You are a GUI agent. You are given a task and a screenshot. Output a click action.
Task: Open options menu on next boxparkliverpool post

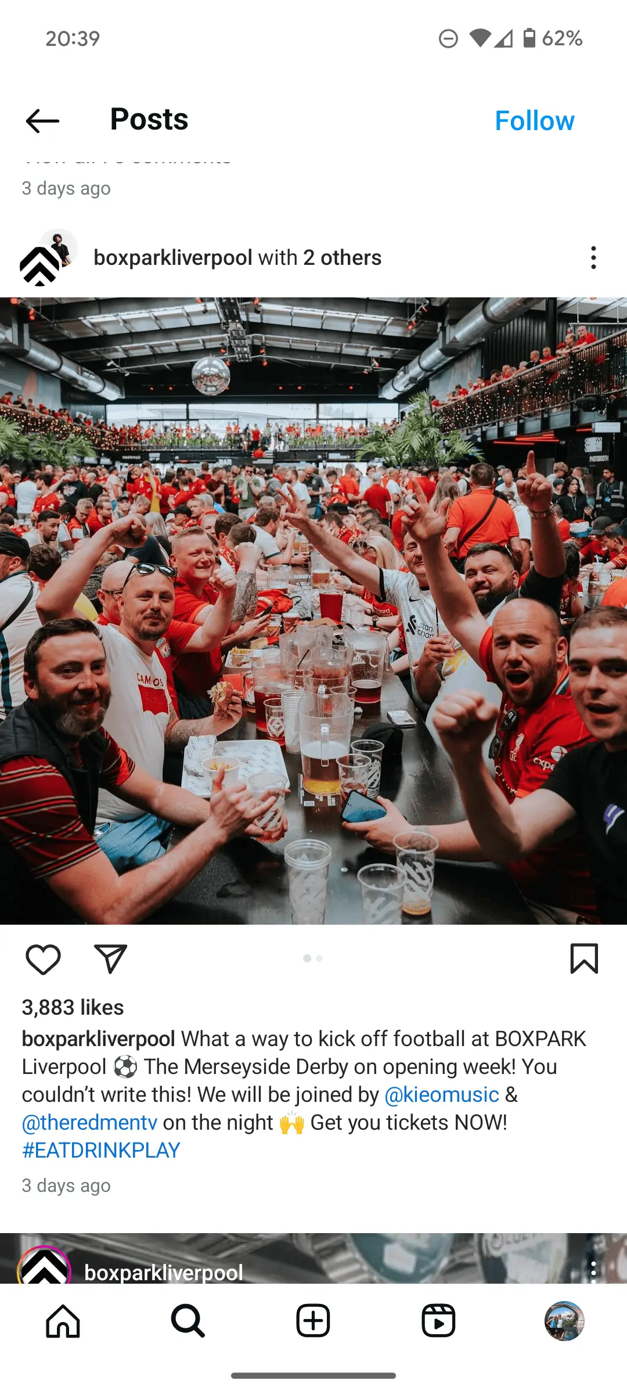tap(593, 1271)
